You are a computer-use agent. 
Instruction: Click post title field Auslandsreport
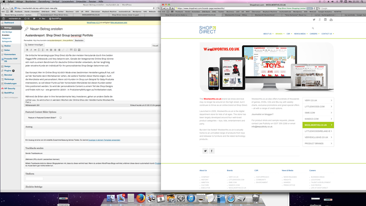tap(92, 36)
